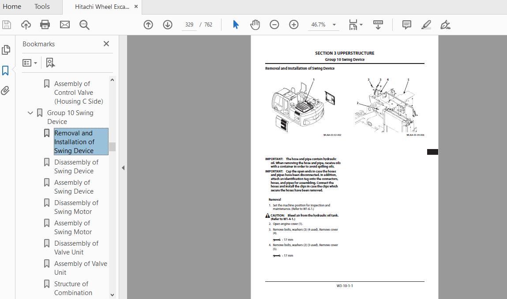Select the Hand tool in the toolbar
Image resolution: width=507 pixels, height=299 pixels.
click(255, 25)
